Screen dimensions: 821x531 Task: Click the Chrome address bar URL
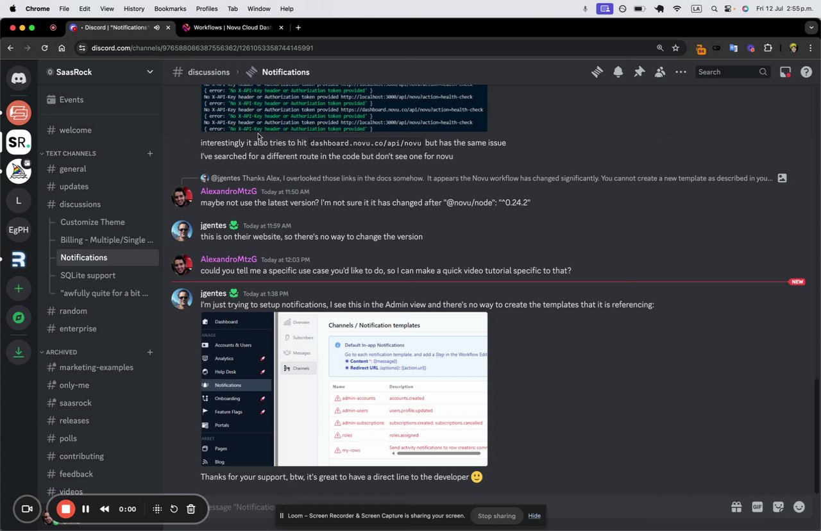(202, 47)
